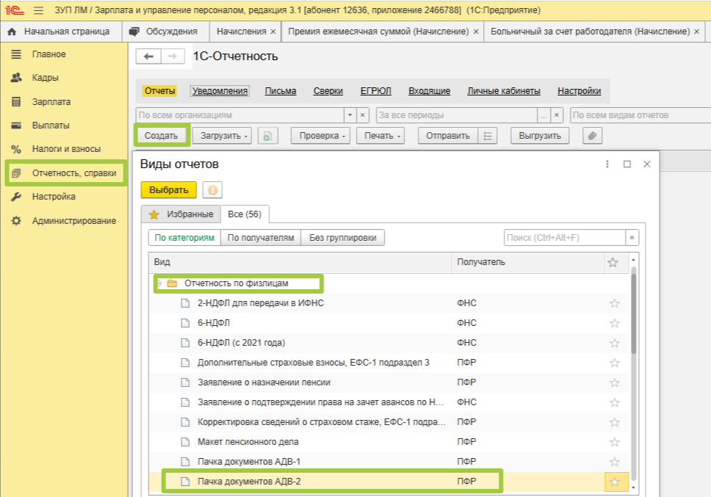Clear the organization filter

[362, 115]
